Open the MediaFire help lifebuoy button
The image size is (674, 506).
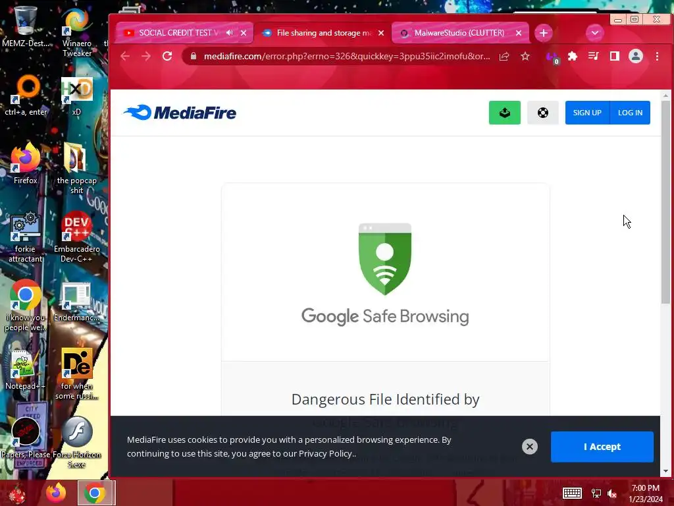tap(543, 113)
